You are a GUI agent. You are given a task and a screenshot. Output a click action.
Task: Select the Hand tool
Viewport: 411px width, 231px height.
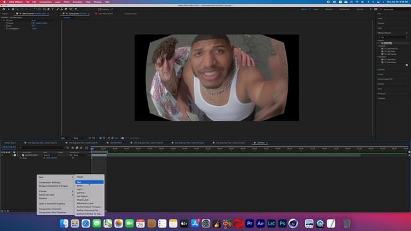pos(13,9)
